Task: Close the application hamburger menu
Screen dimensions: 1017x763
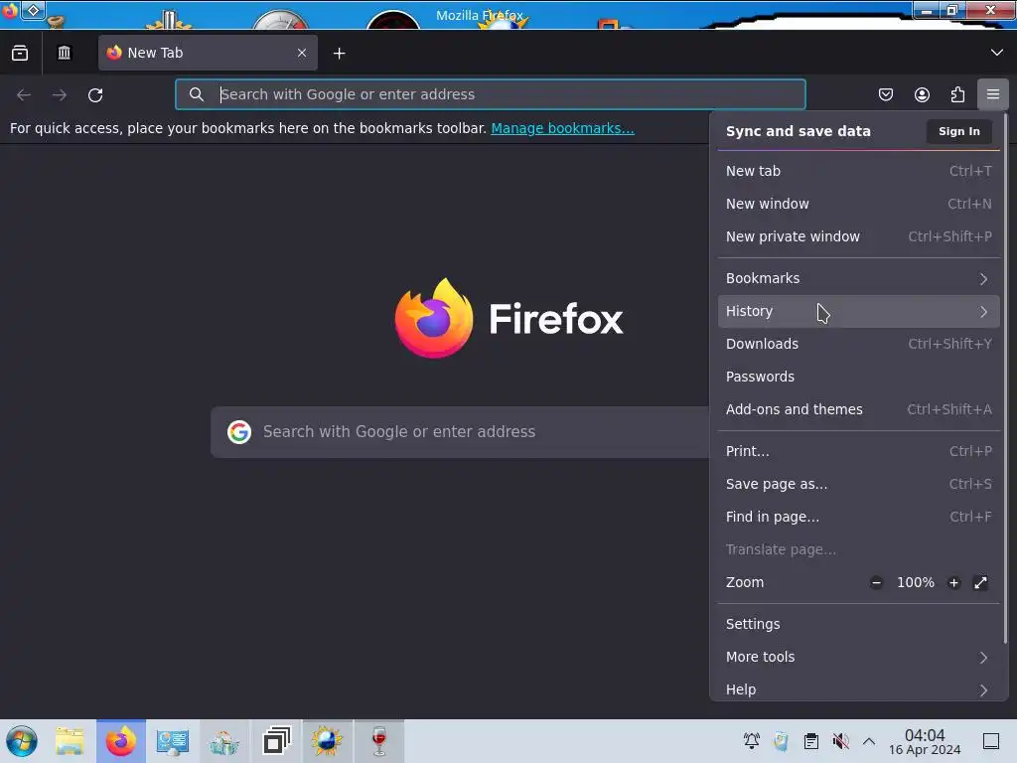Action: (x=993, y=94)
